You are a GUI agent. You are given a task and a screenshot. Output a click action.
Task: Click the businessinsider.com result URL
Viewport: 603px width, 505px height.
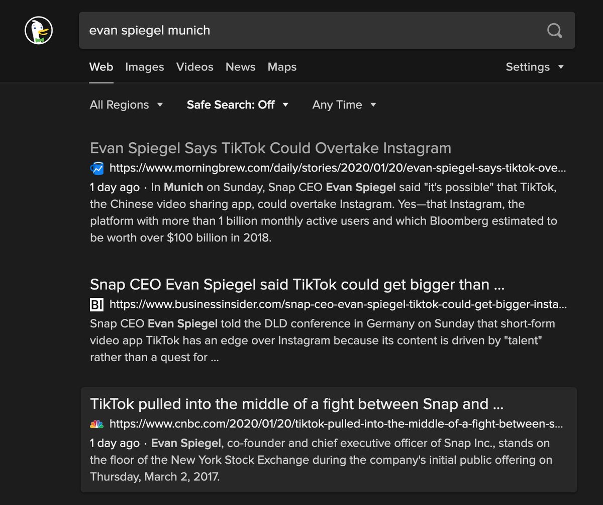(338, 304)
